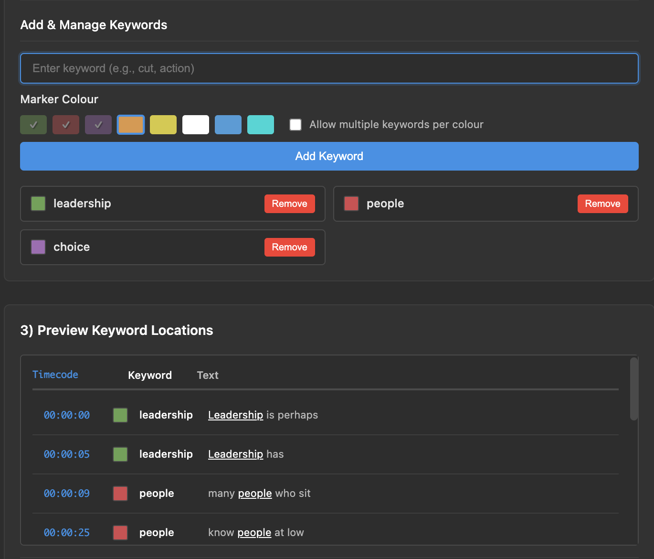Image resolution: width=654 pixels, height=559 pixels.
Task: Jump to timecode 00:00:00
Action: tap(67, 415)
